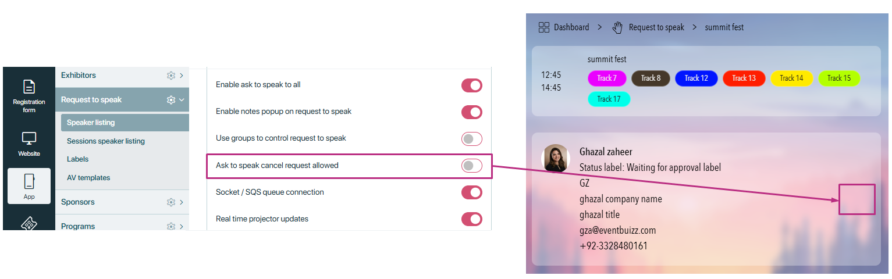892x279 pixels.
Task: Disable Enable ask to speak to all
Action: [472, 85]
